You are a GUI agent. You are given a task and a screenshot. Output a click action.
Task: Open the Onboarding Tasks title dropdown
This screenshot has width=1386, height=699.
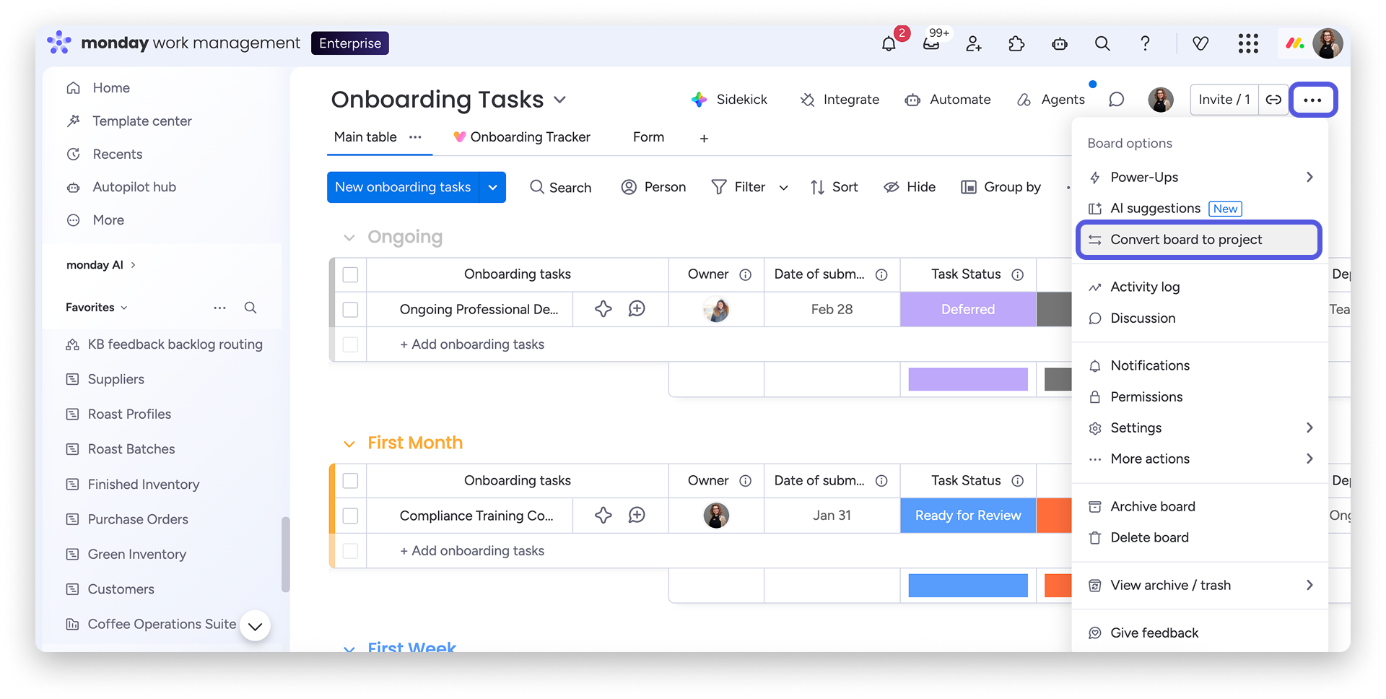coord(559,100)
